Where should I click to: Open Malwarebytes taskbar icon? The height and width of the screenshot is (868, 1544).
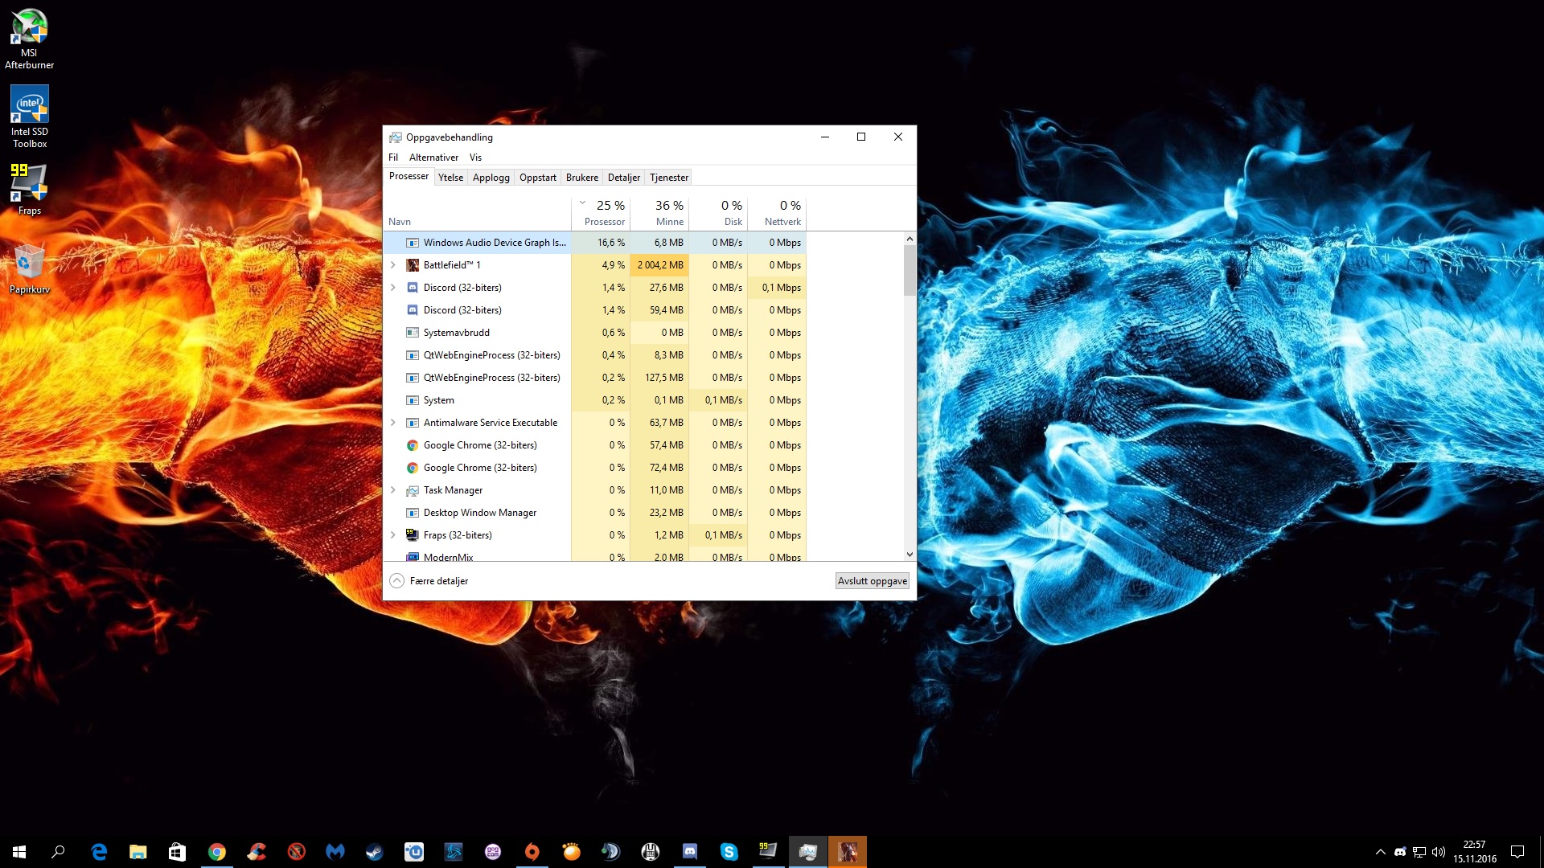pos(335,852)
